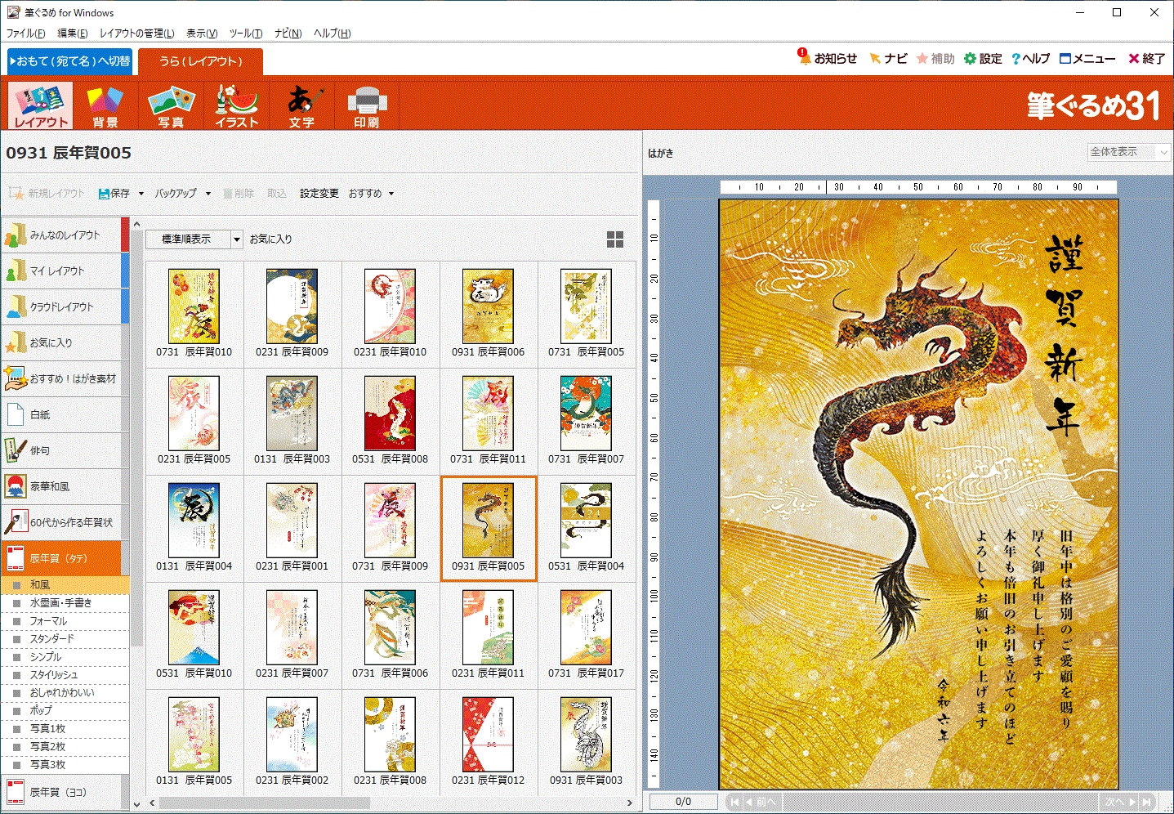
Task: Open お気に入り sidebar category
Action: click(65, 343)
